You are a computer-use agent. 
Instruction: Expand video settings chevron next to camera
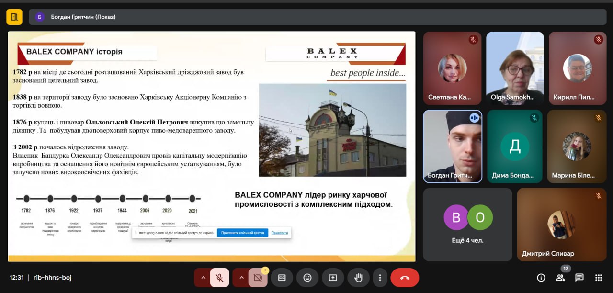(241, 278)
